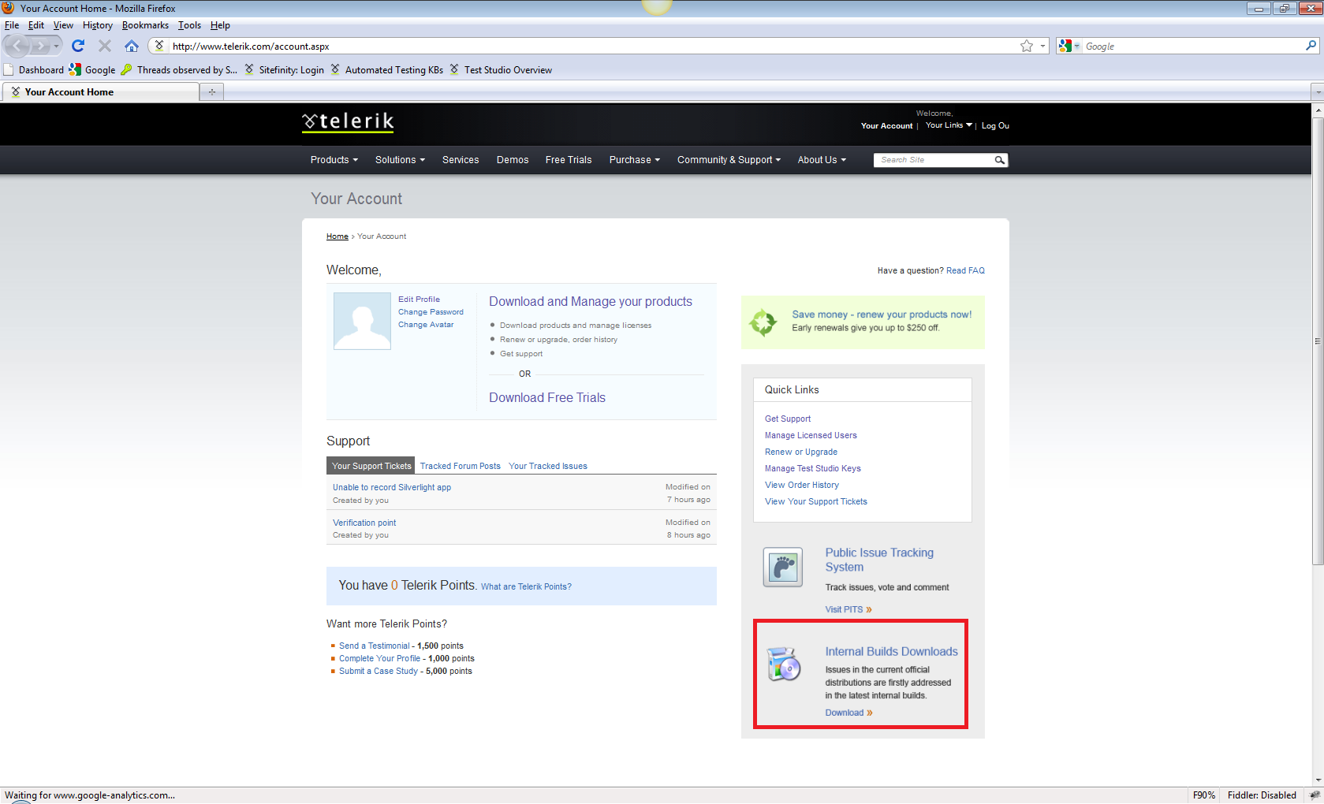Image resolution: width=1324 pixels, height=804 pixels.
Task: Open the Read FAQ link
Action: [965, 270]
